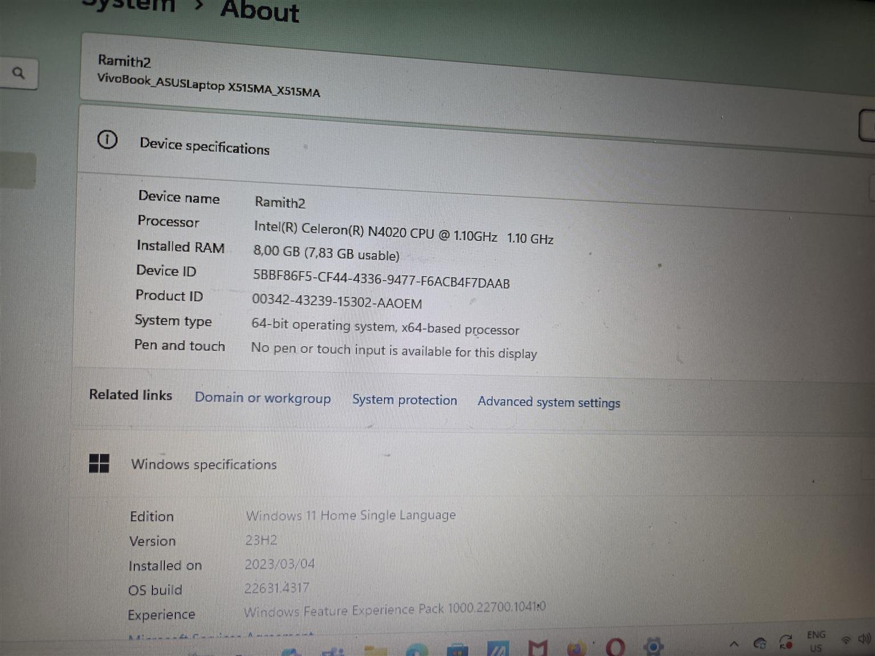
Task: Click the volume speaker tray icon
Action: 864,639
